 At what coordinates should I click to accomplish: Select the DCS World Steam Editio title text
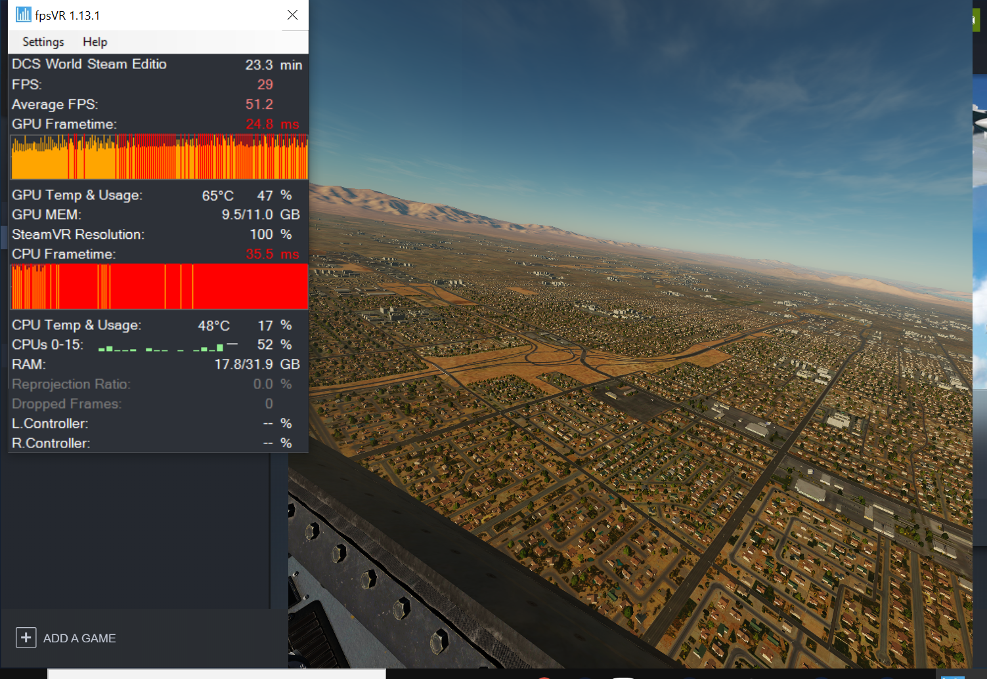[89, 64]
